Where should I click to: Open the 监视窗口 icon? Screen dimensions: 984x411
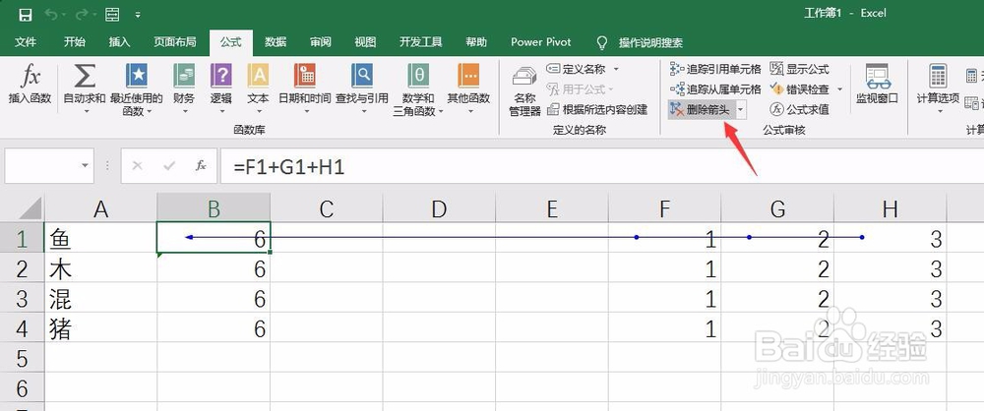coord(878,76)
